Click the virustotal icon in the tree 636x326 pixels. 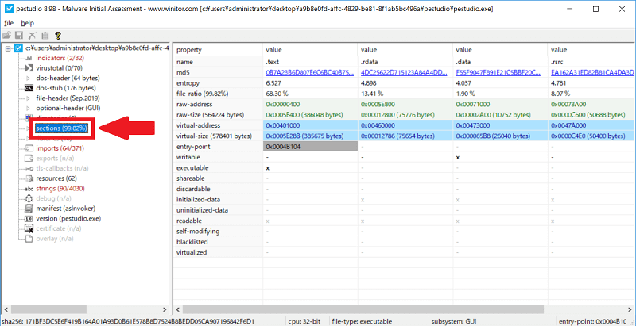(x=29, y=68)
